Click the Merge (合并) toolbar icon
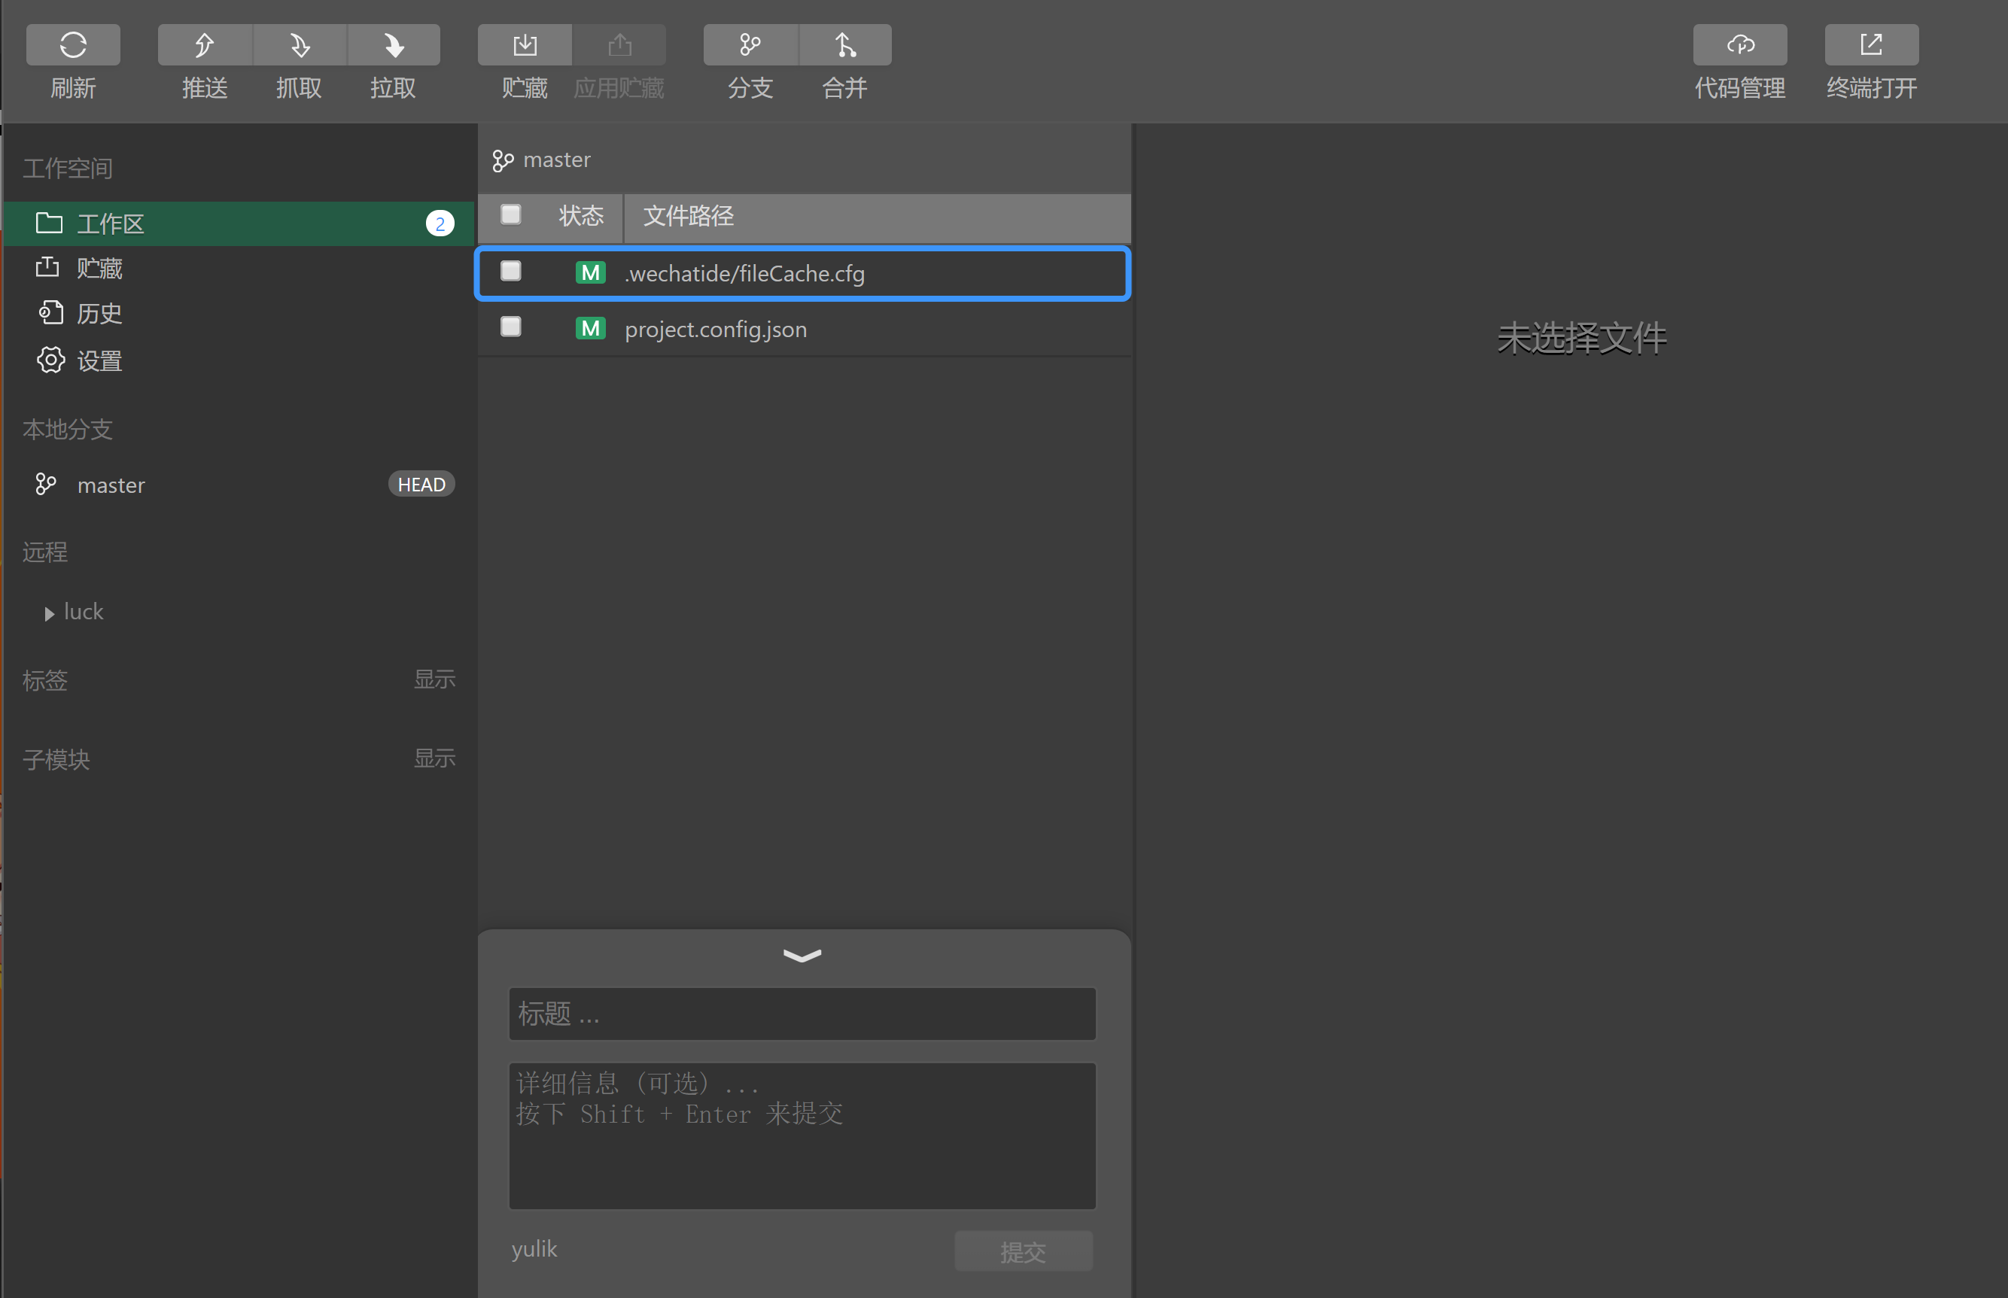 coord(844,44)
